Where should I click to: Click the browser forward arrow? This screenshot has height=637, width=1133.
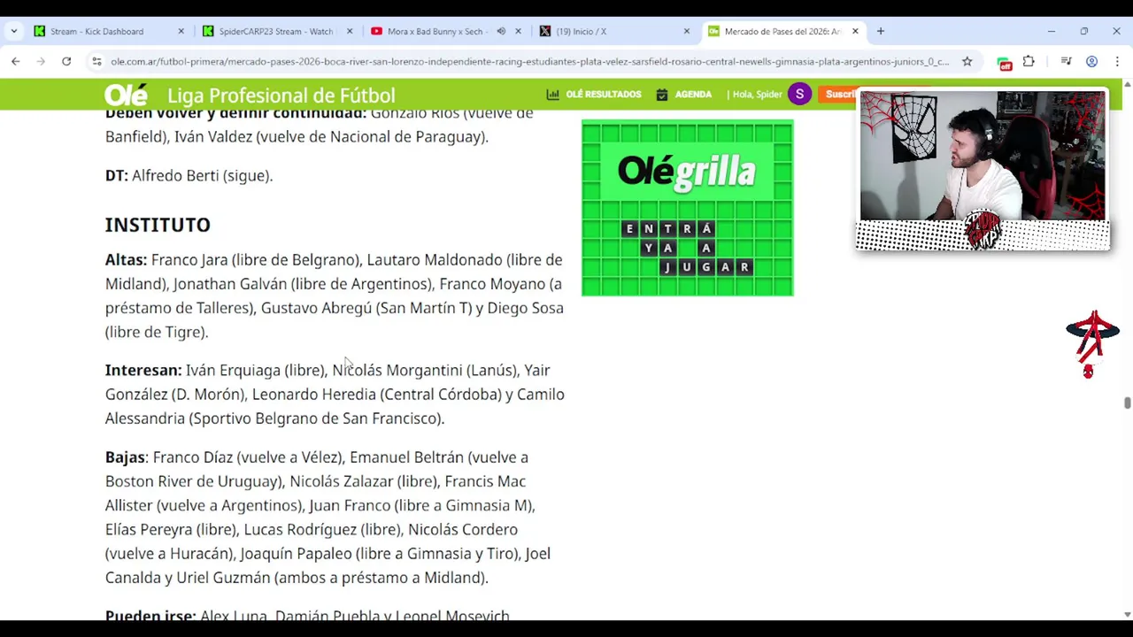point(41,61)
